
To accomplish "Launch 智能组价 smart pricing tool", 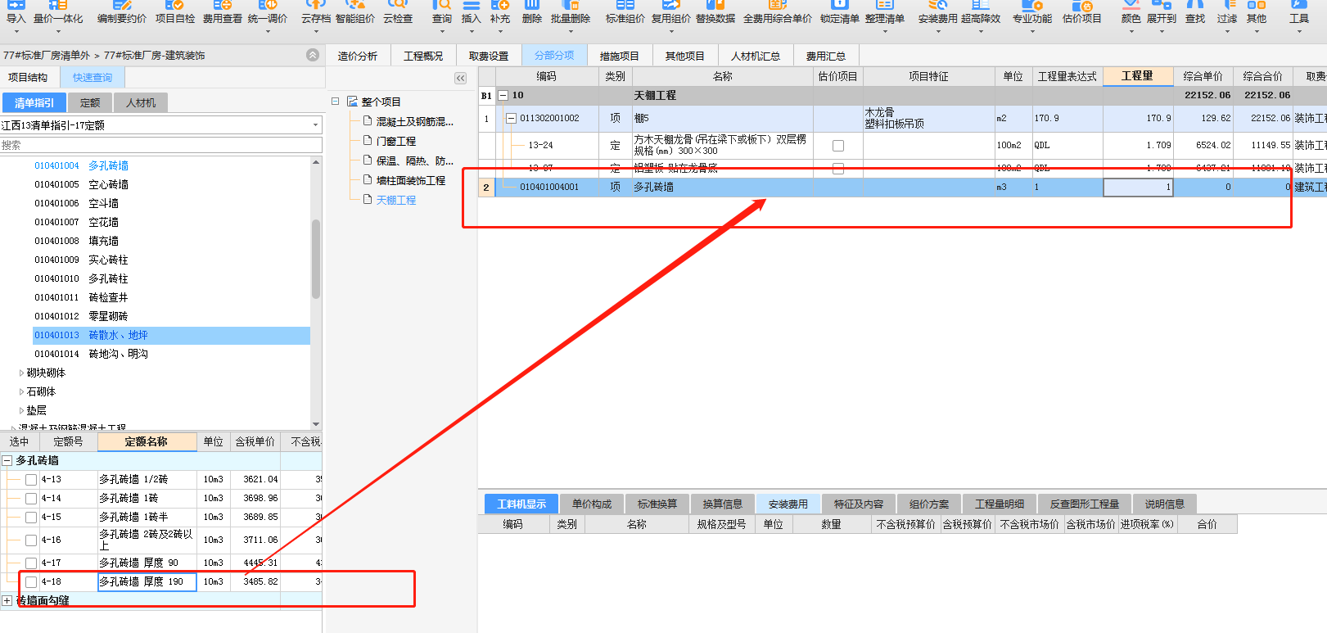I will [354, 12].
